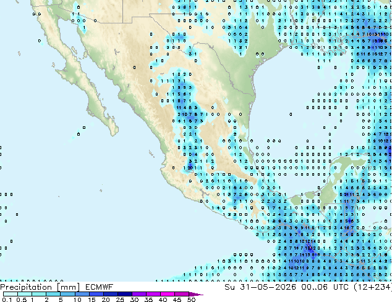
Task: Click the legend scale label '25'
Action: (120, 300)
